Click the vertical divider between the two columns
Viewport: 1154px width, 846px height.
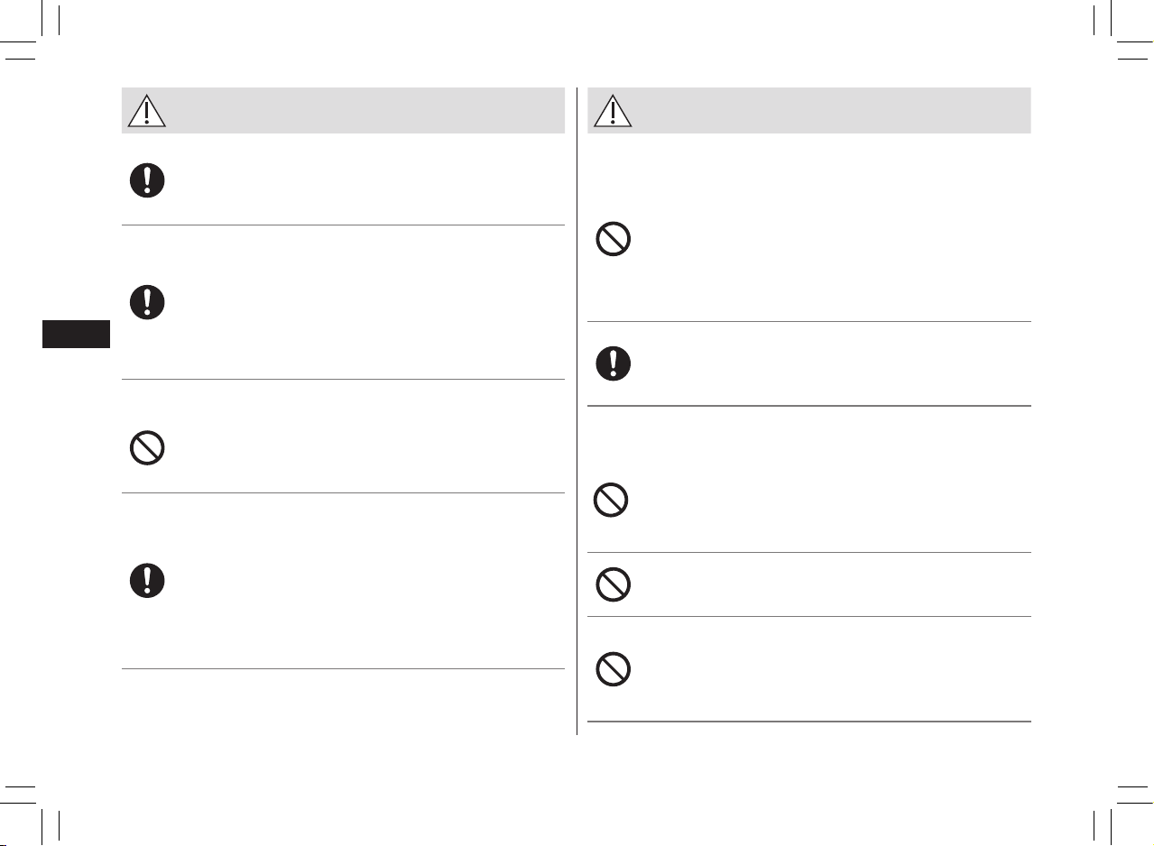point(577,411)
